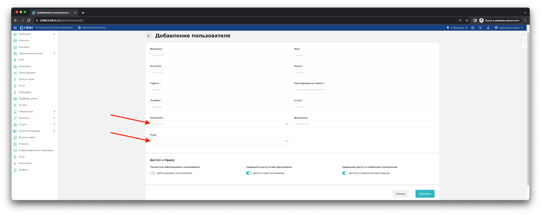This screenshot has width=541, height=215.
Task: Open new browser tab with plus icon
Action: point(83,13)
